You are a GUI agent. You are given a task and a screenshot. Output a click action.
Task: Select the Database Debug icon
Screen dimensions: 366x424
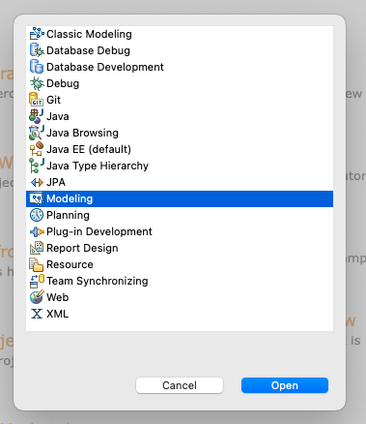click(37, 50)
